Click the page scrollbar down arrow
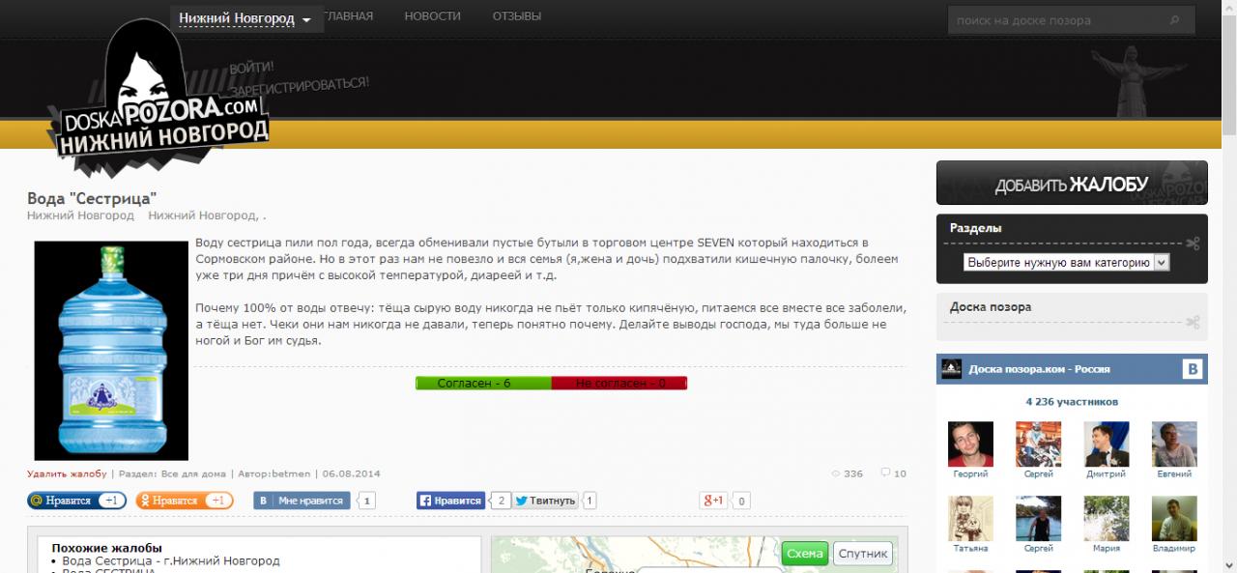The image size is (1237, 573). click(1228, 564)
